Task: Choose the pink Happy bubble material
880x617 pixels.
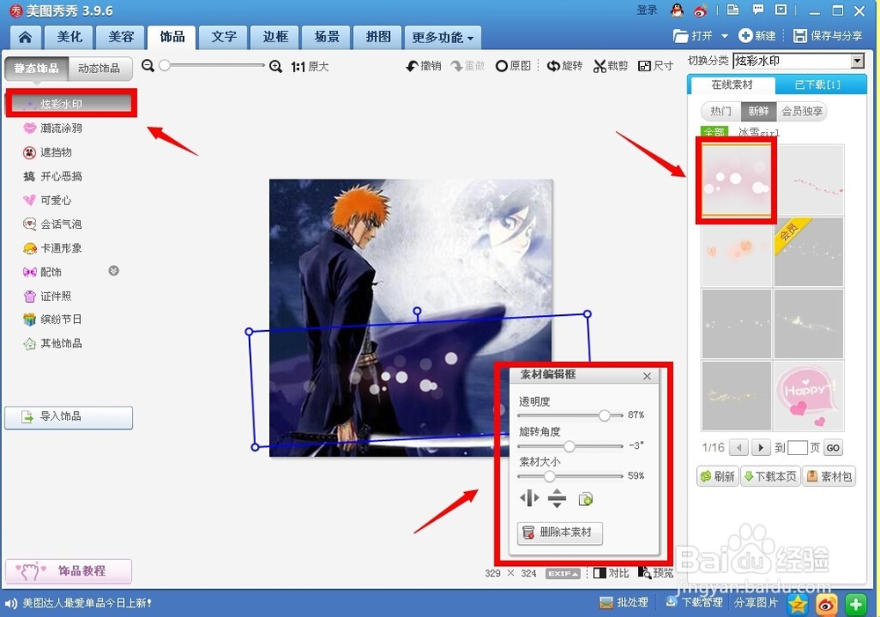Action: (808, 396)
